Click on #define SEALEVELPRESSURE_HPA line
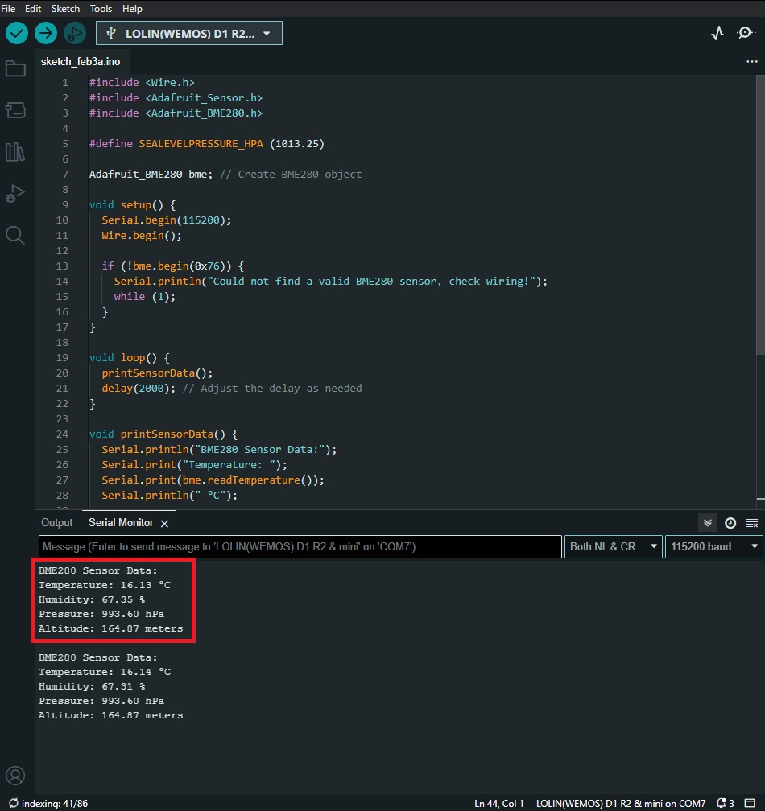 (x=206, y=144)
